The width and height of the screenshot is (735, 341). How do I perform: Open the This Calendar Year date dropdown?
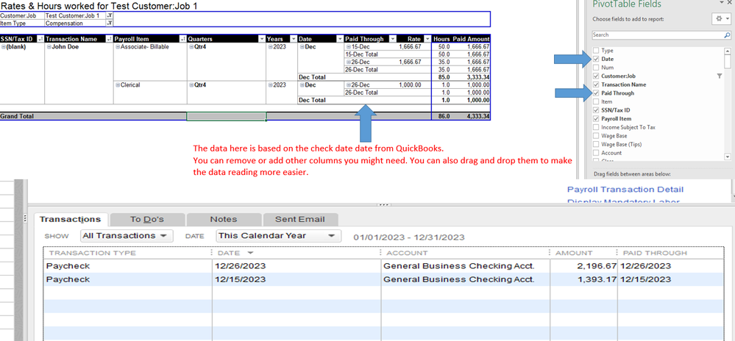[x=278, y=236]
